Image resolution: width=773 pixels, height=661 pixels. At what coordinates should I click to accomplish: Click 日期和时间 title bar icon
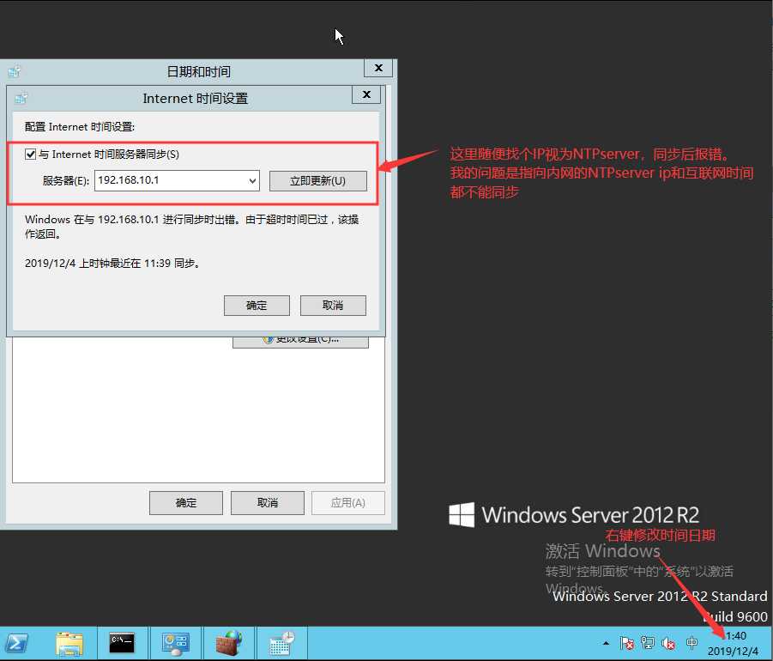coord(14,72)
